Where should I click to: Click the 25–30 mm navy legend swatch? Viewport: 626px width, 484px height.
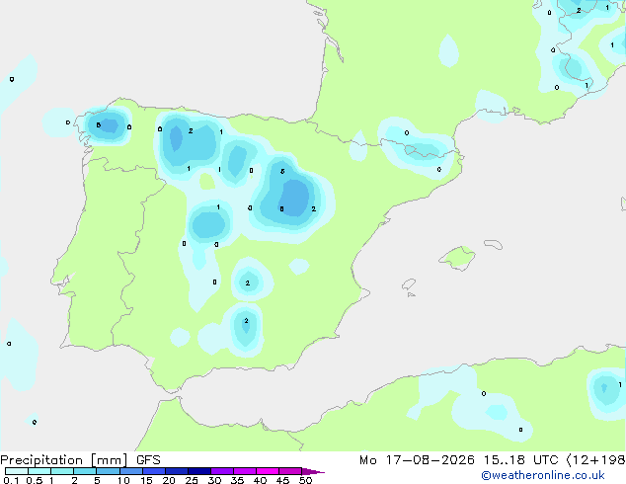pyautogui.click(x=199, y=471)
